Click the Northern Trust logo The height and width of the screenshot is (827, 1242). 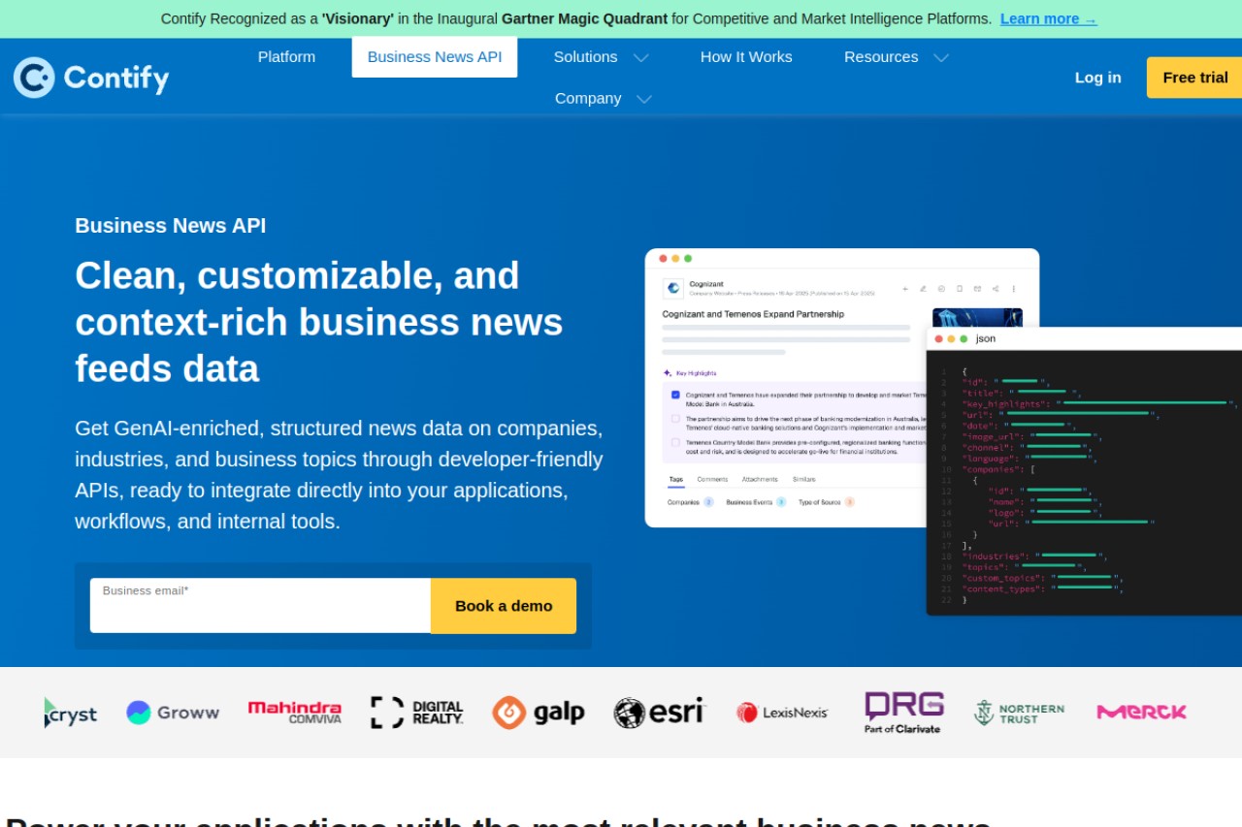[1019, 713]
